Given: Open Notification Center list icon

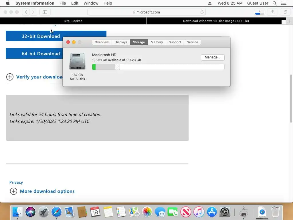Looking at the screenshot, I should [x=284, y=3].
